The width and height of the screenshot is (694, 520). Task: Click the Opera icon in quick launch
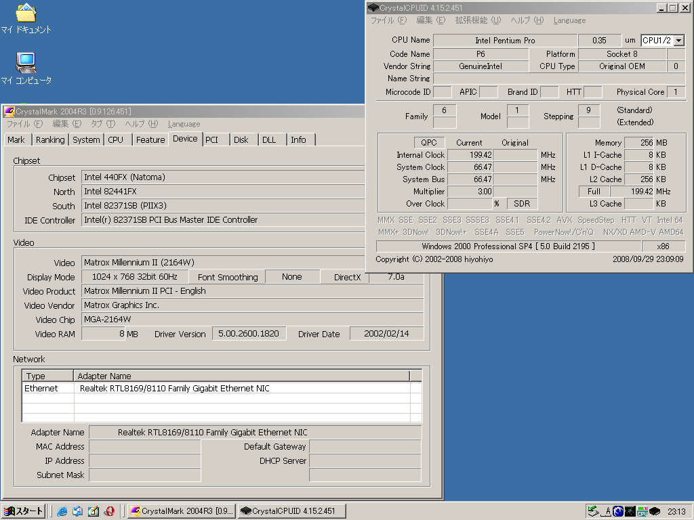109,511
